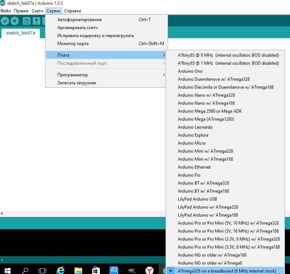This screenshot has height=274, width=290.
Task: Select Arduino Micro board
Action: pyautogui.click(x=225, y=143)
